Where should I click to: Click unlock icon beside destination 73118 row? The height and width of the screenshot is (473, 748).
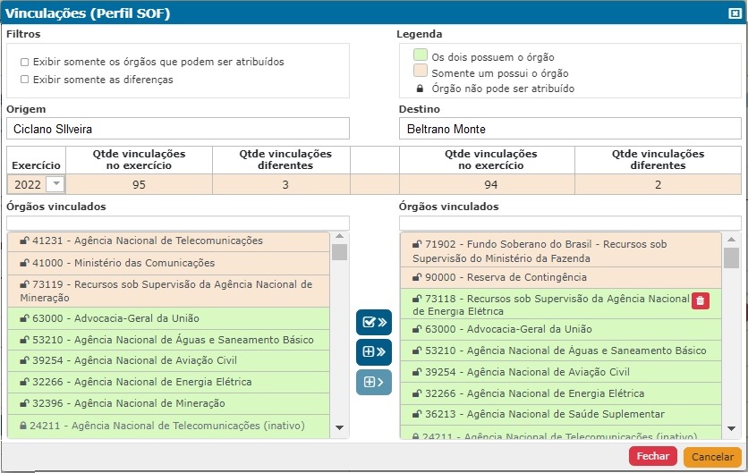417,299
